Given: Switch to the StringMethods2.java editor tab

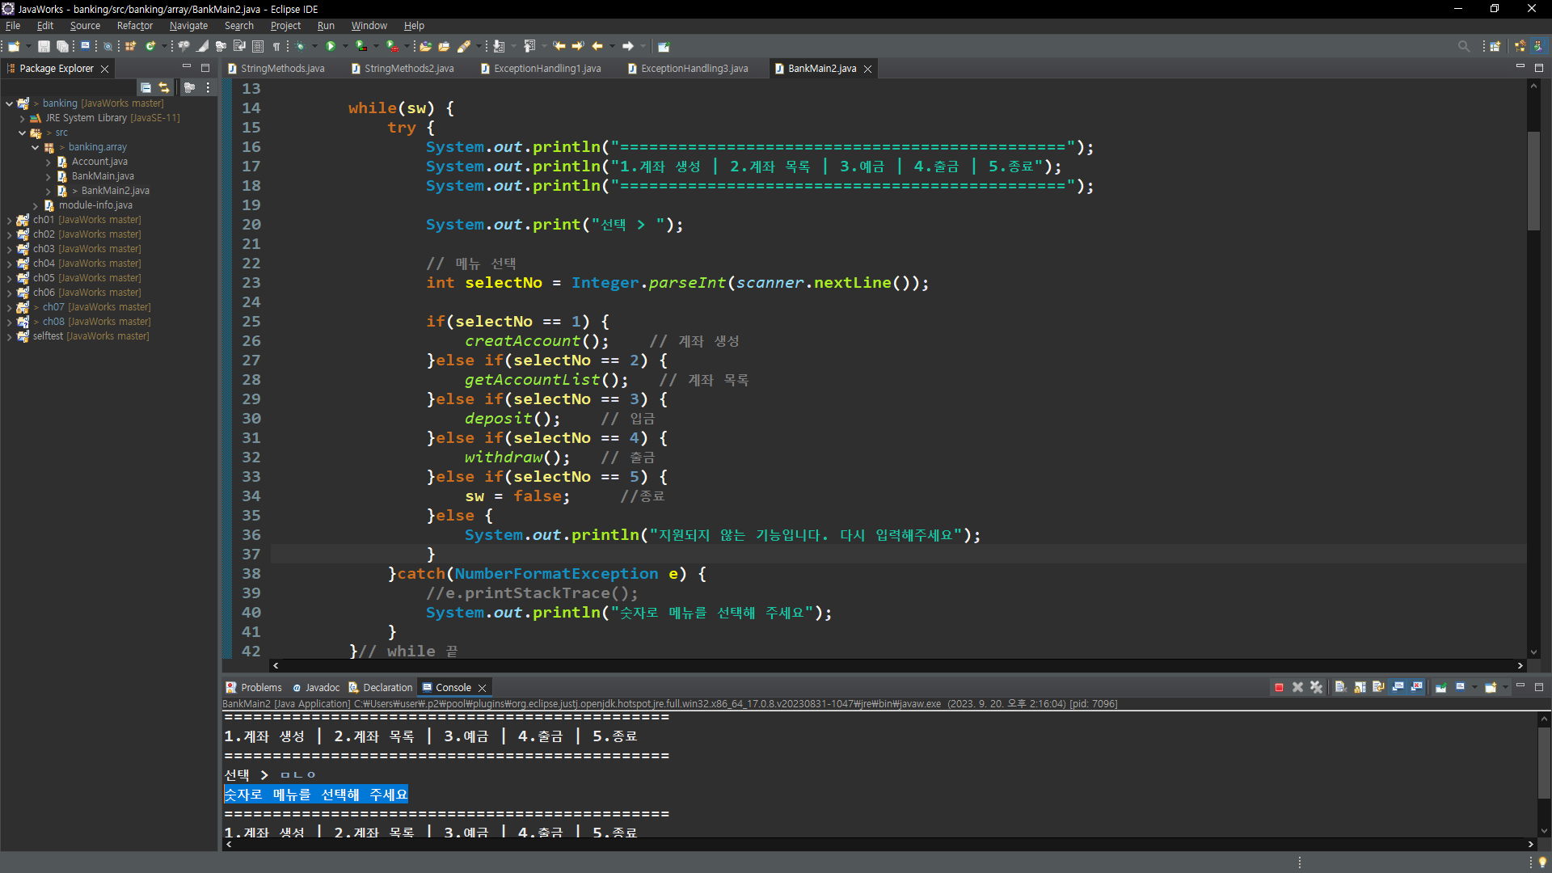Looking at the screenshot, I should point(408,69).
